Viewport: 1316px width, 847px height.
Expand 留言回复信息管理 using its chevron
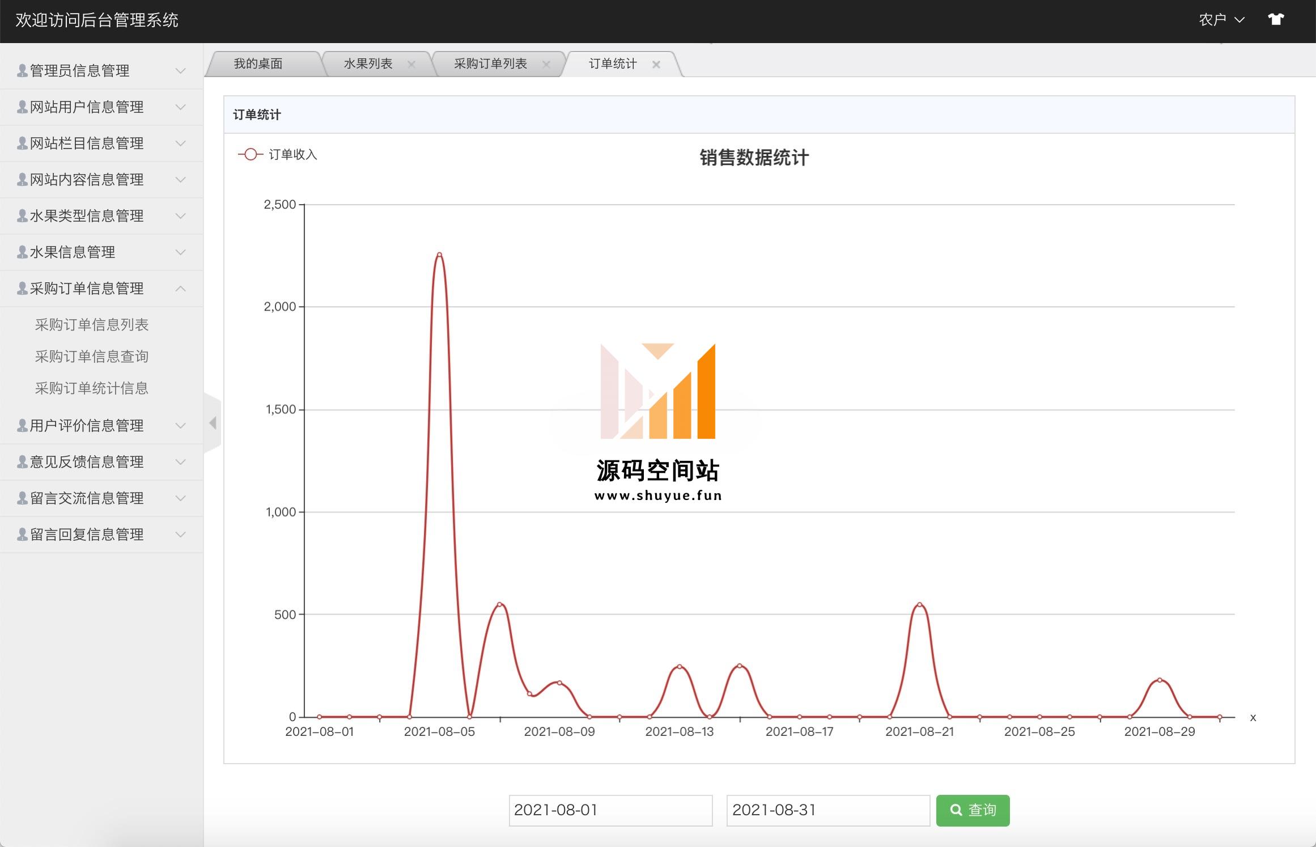pos(180,535)
